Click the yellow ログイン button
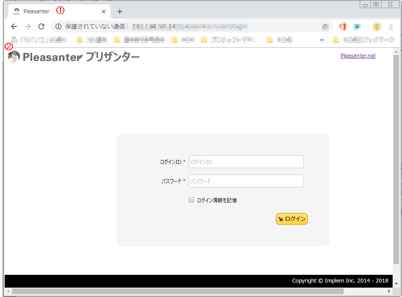The width and height of the screenshot is (402, 297). (x=292, y=219)
